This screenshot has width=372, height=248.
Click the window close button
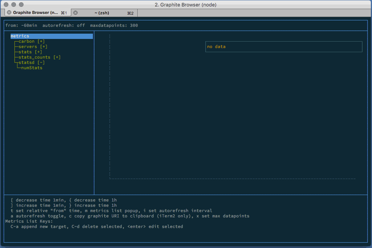pos(6,5)
